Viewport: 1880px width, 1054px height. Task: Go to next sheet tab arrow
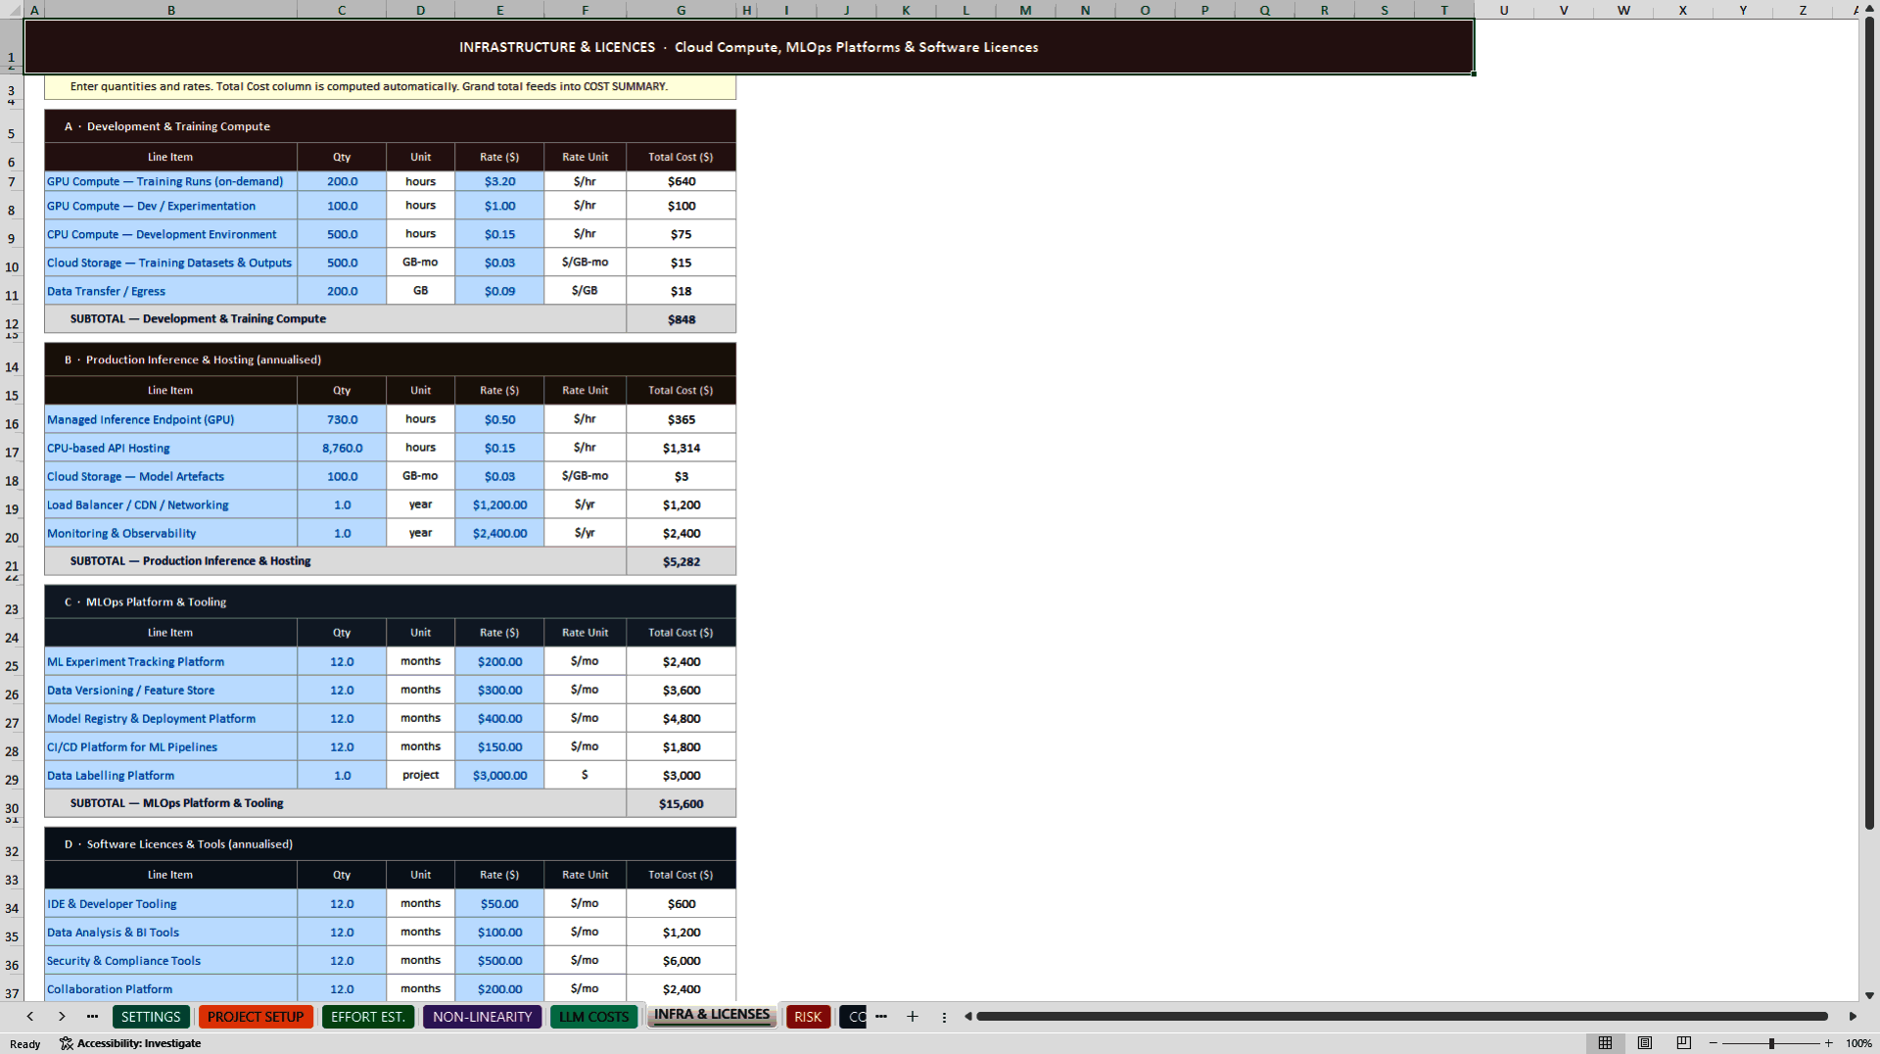[62, 1017]
